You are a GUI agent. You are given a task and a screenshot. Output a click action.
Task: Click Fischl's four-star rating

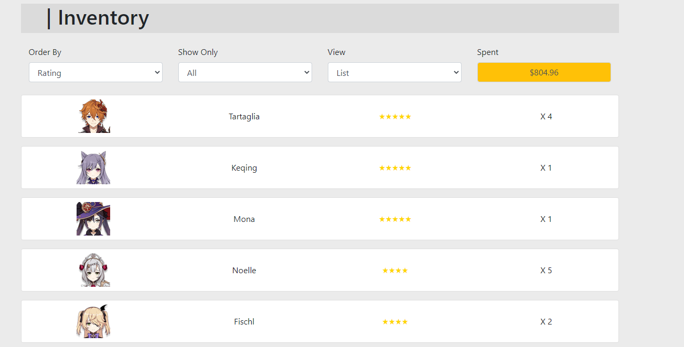(395, 322)
